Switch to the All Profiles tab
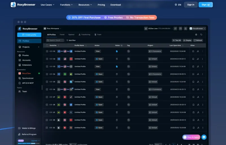226x145 pixels. [51, 35]
